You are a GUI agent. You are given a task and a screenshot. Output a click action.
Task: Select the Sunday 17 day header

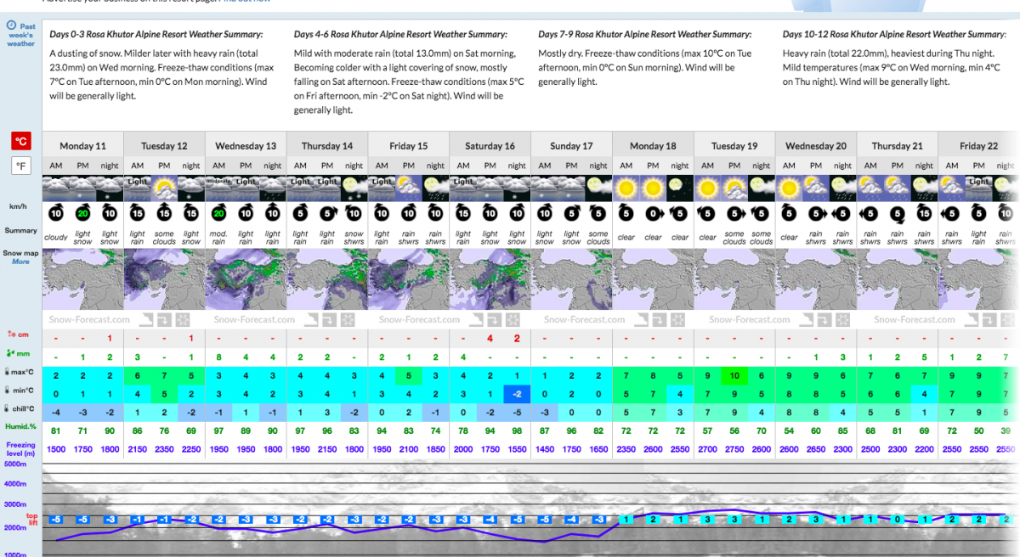(571, 146)
